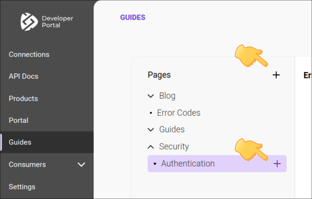This screenshot has height=199, width=312.
Task: Click the GUIDES breadcrumb link
Action: [133, 17]
